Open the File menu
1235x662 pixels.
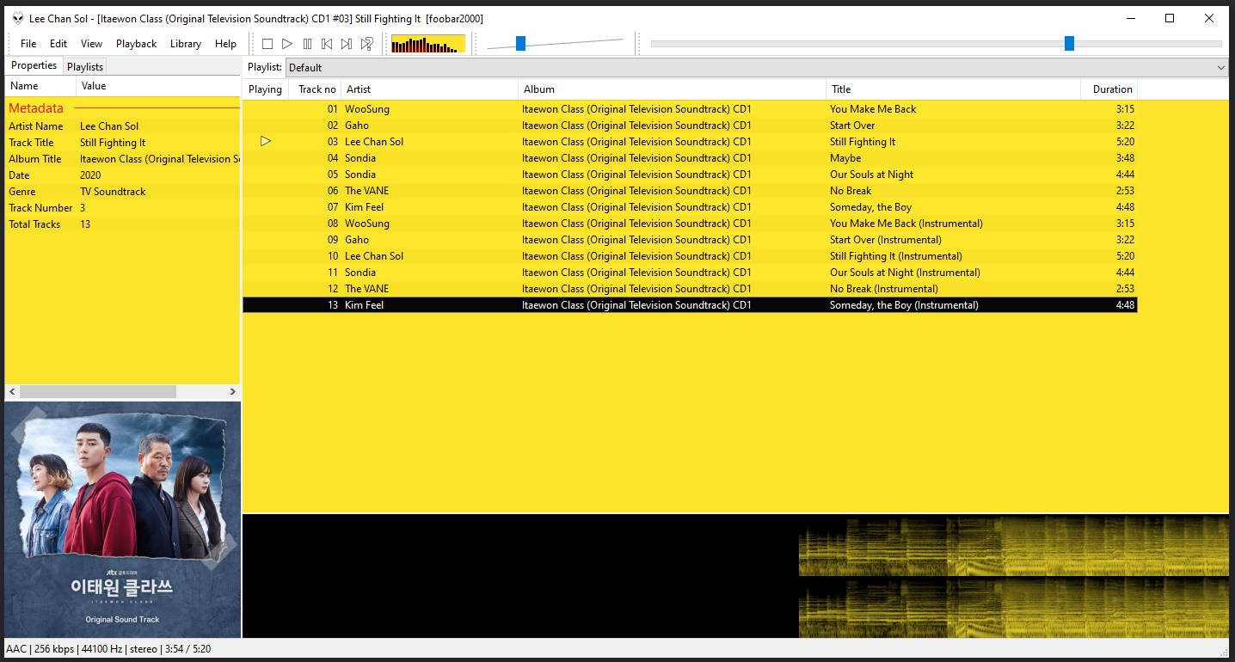(28, 44)
